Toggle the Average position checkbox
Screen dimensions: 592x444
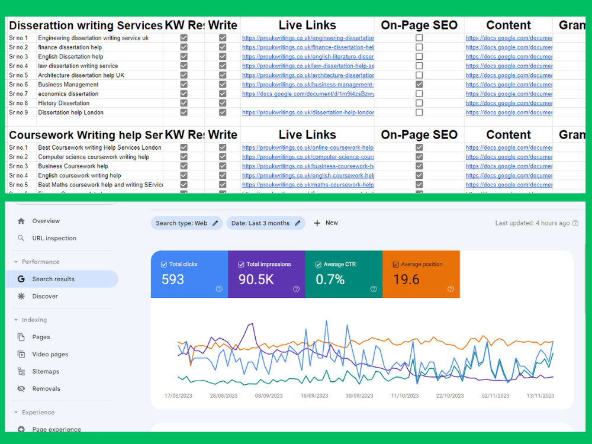[x=395, y=264]
